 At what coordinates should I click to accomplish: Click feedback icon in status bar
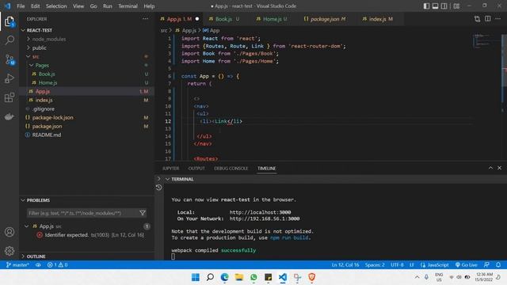pos(486,264)
